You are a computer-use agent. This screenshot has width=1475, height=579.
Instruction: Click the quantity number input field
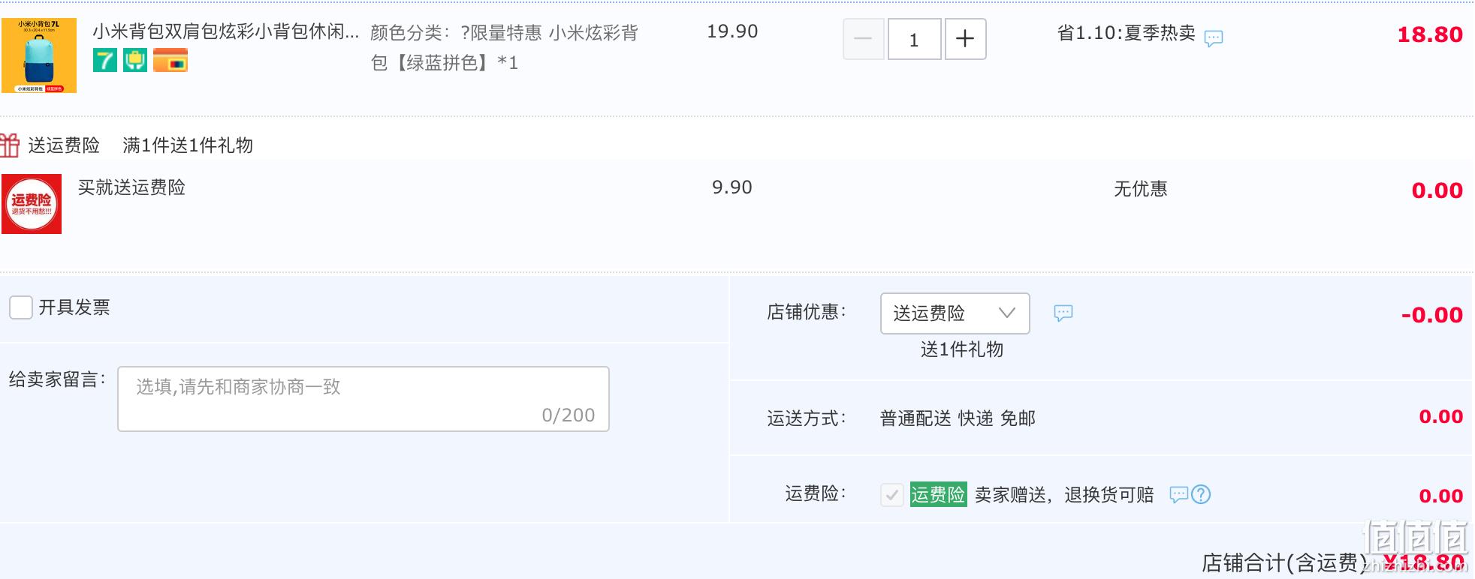914,39
